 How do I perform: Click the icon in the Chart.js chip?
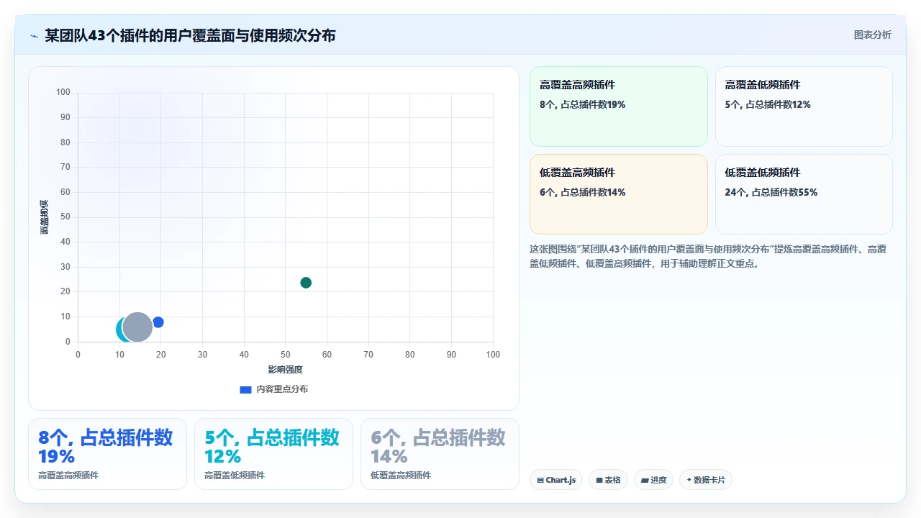coord(540,481)
